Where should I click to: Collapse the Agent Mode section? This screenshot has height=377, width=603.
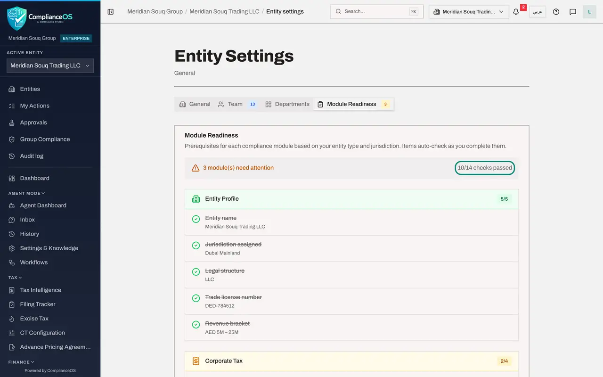click(x=27, y=193)
